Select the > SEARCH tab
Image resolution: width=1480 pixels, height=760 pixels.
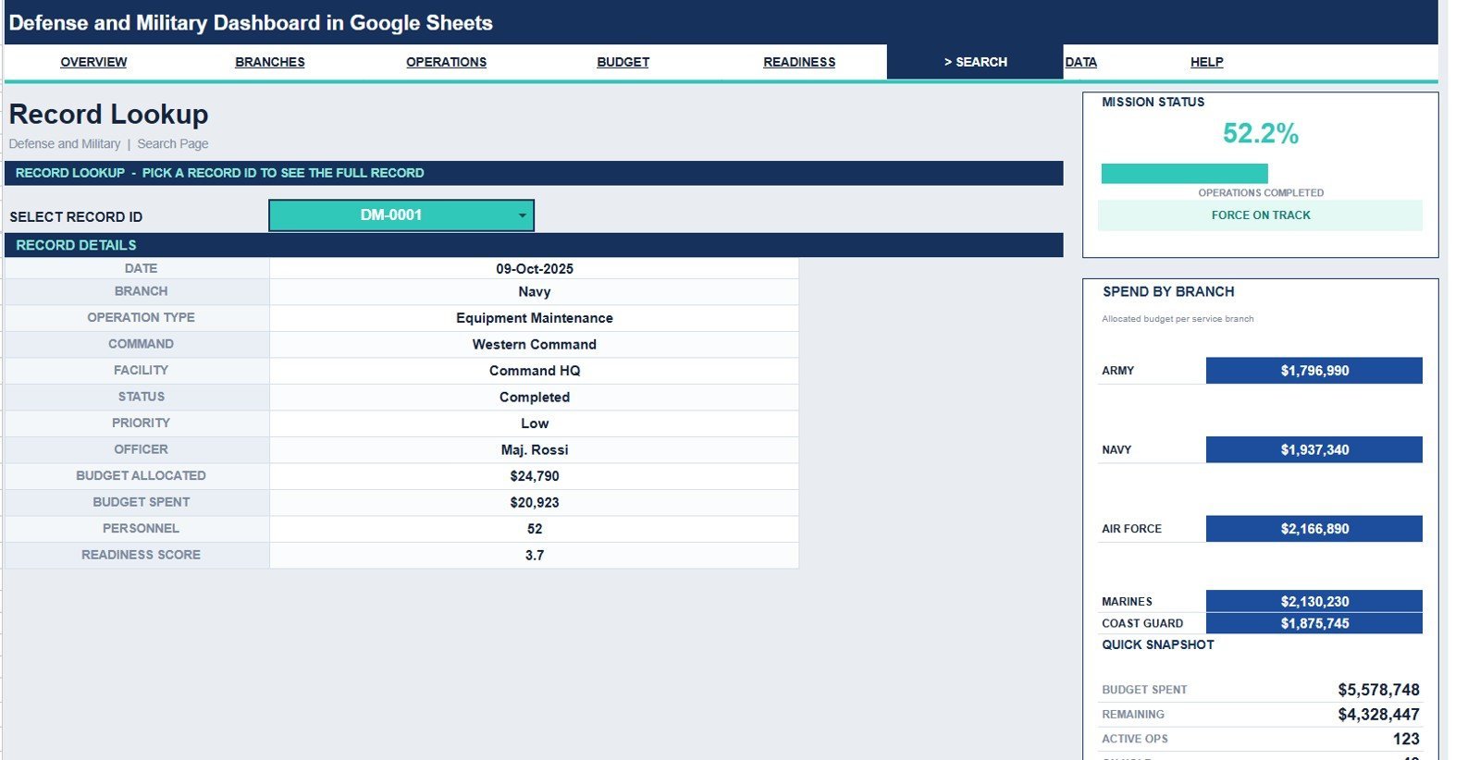975,62
